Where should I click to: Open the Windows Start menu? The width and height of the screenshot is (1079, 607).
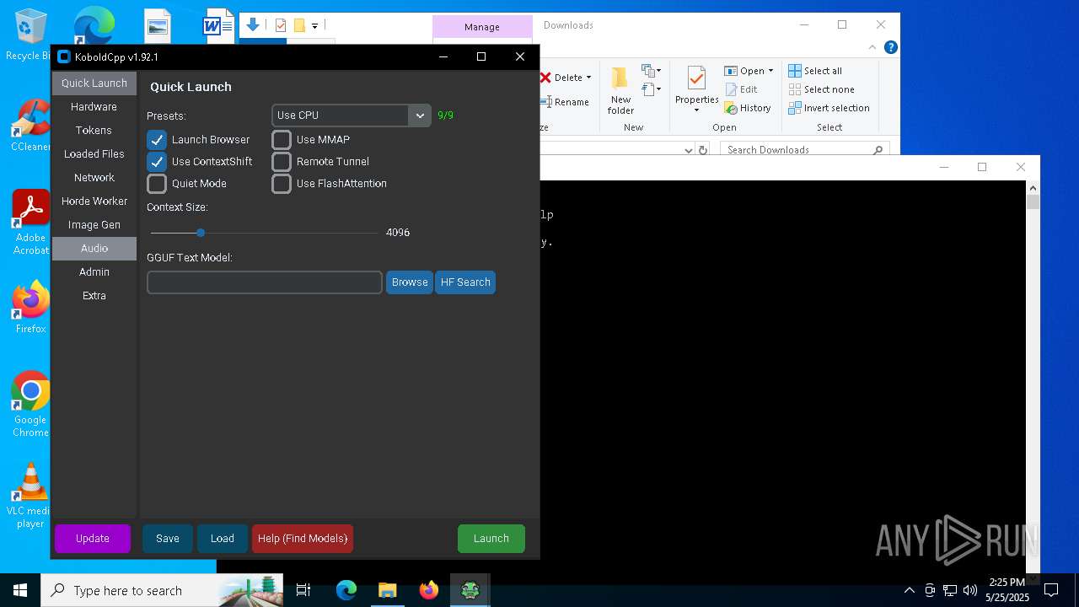click(20, 590)
